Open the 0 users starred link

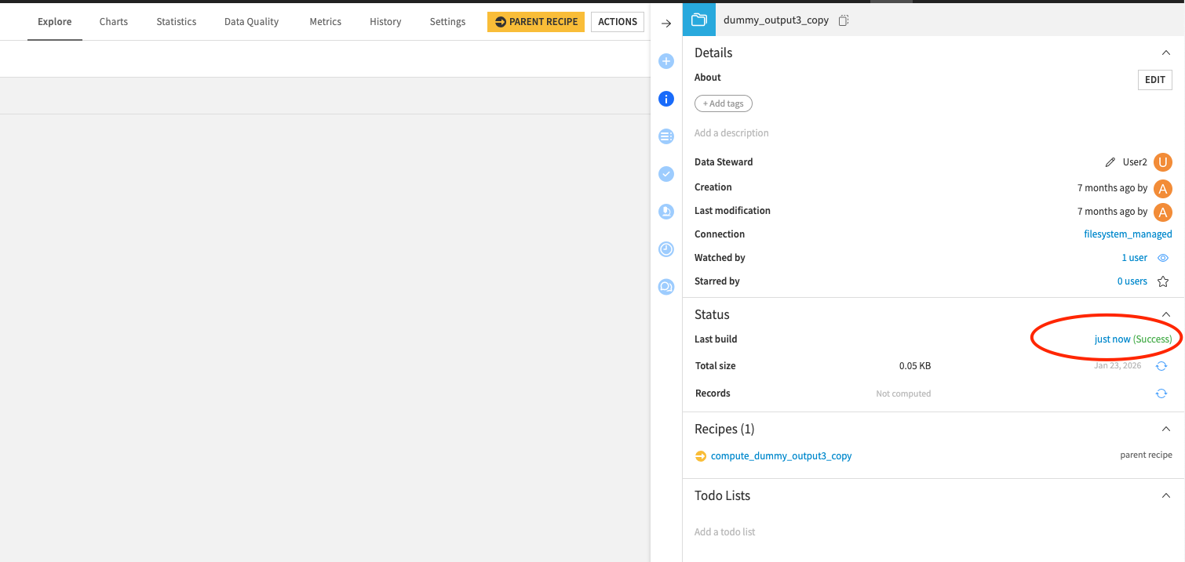click(x=1132, y=281)
